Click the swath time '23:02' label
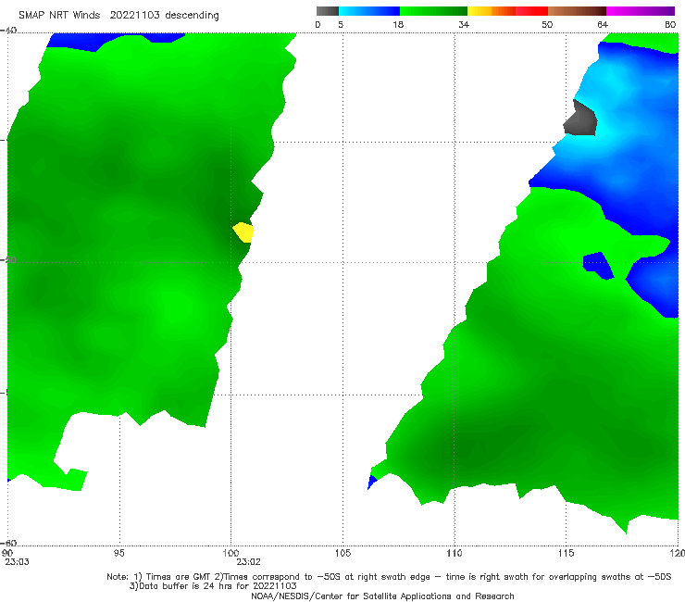The width and height of the screenshot is (685, 602). click(249, 562)
